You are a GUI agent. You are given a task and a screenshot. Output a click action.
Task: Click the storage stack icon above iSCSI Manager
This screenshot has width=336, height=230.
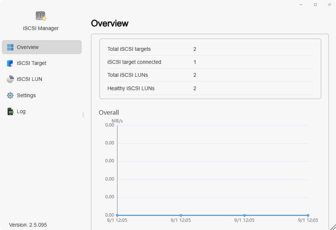pos(40,16)
